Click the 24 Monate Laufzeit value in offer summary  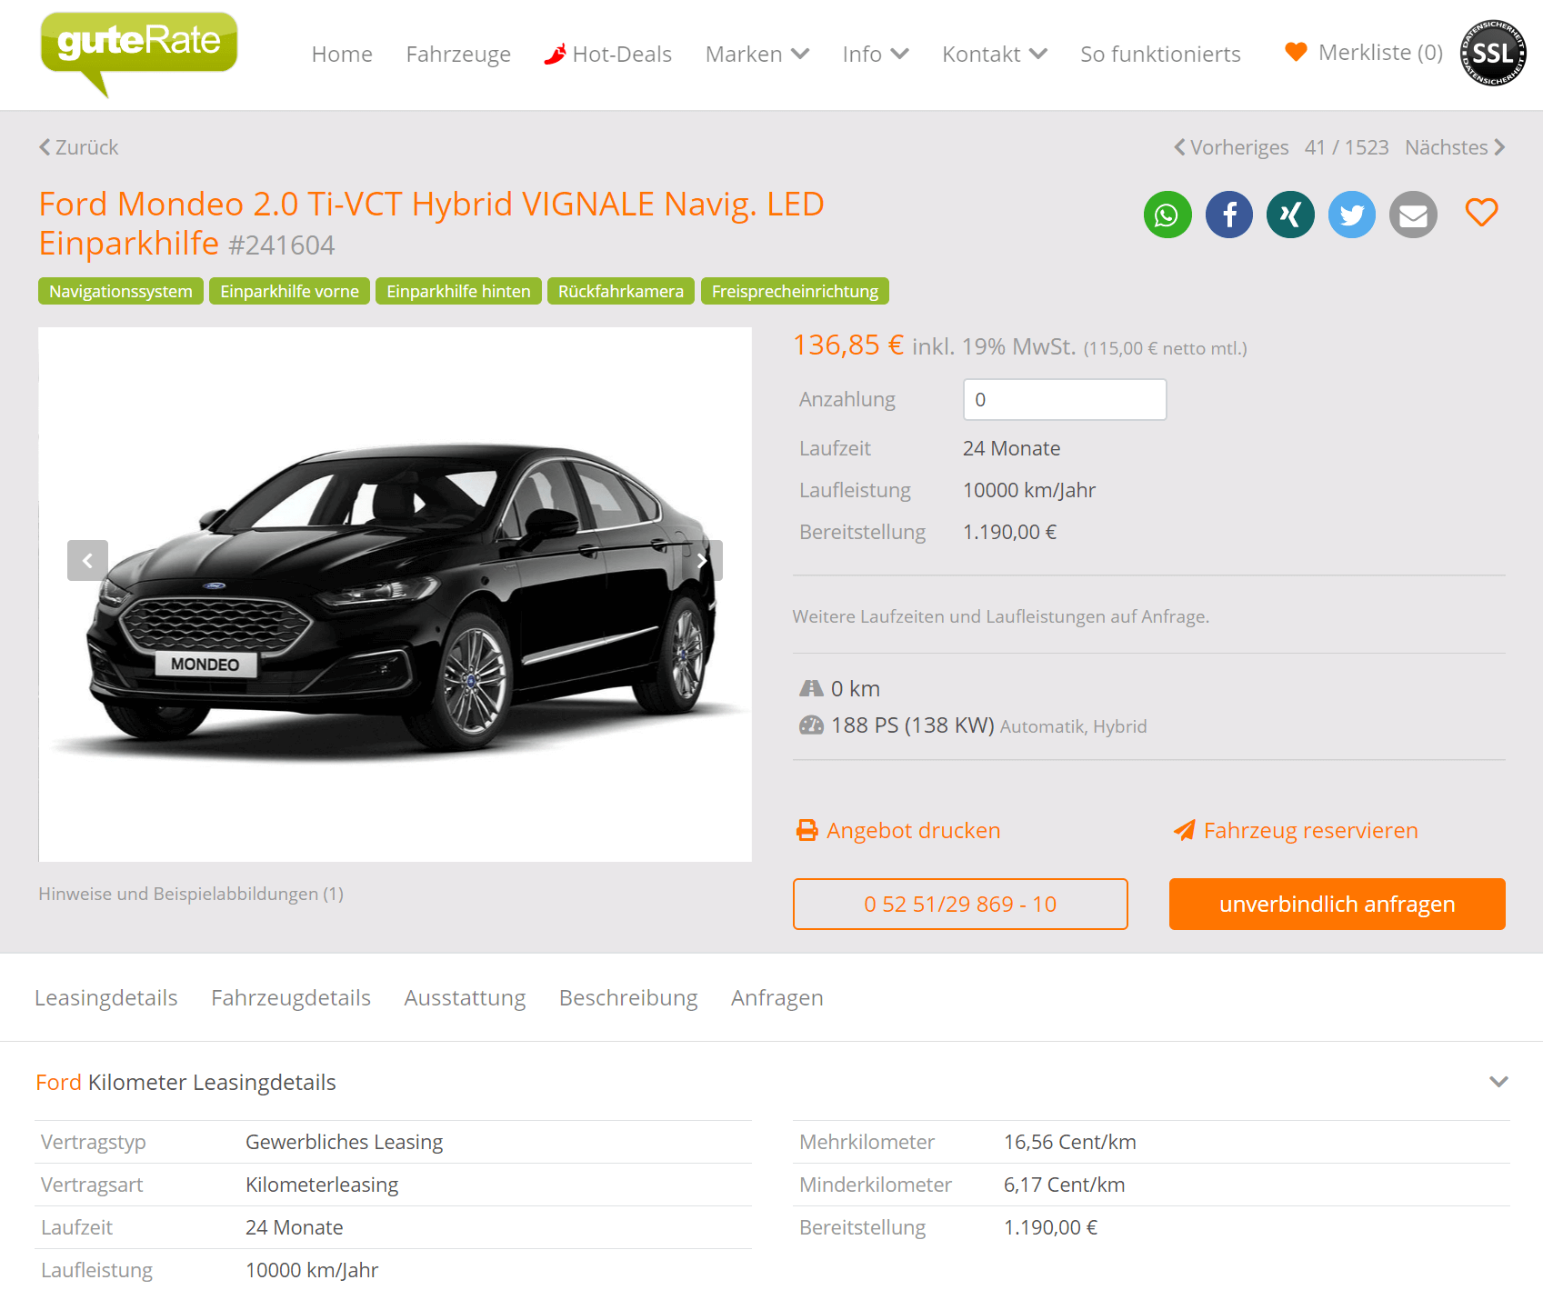(x=1011, y=448)
